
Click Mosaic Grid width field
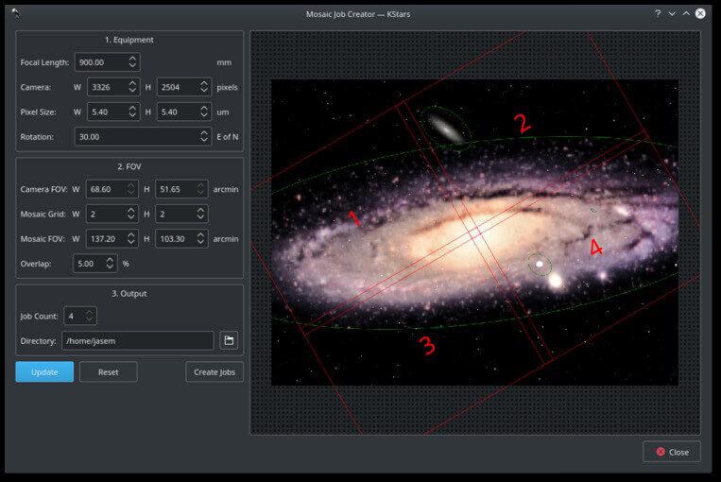tap(112, 214)
